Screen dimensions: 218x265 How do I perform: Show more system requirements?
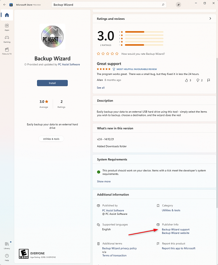104,181
